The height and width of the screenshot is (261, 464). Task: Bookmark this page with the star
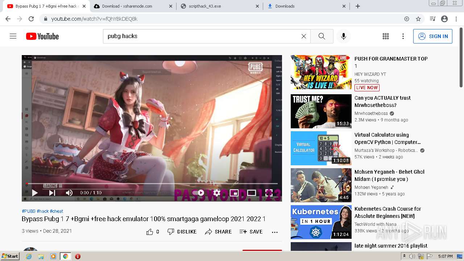coord(418,19)
